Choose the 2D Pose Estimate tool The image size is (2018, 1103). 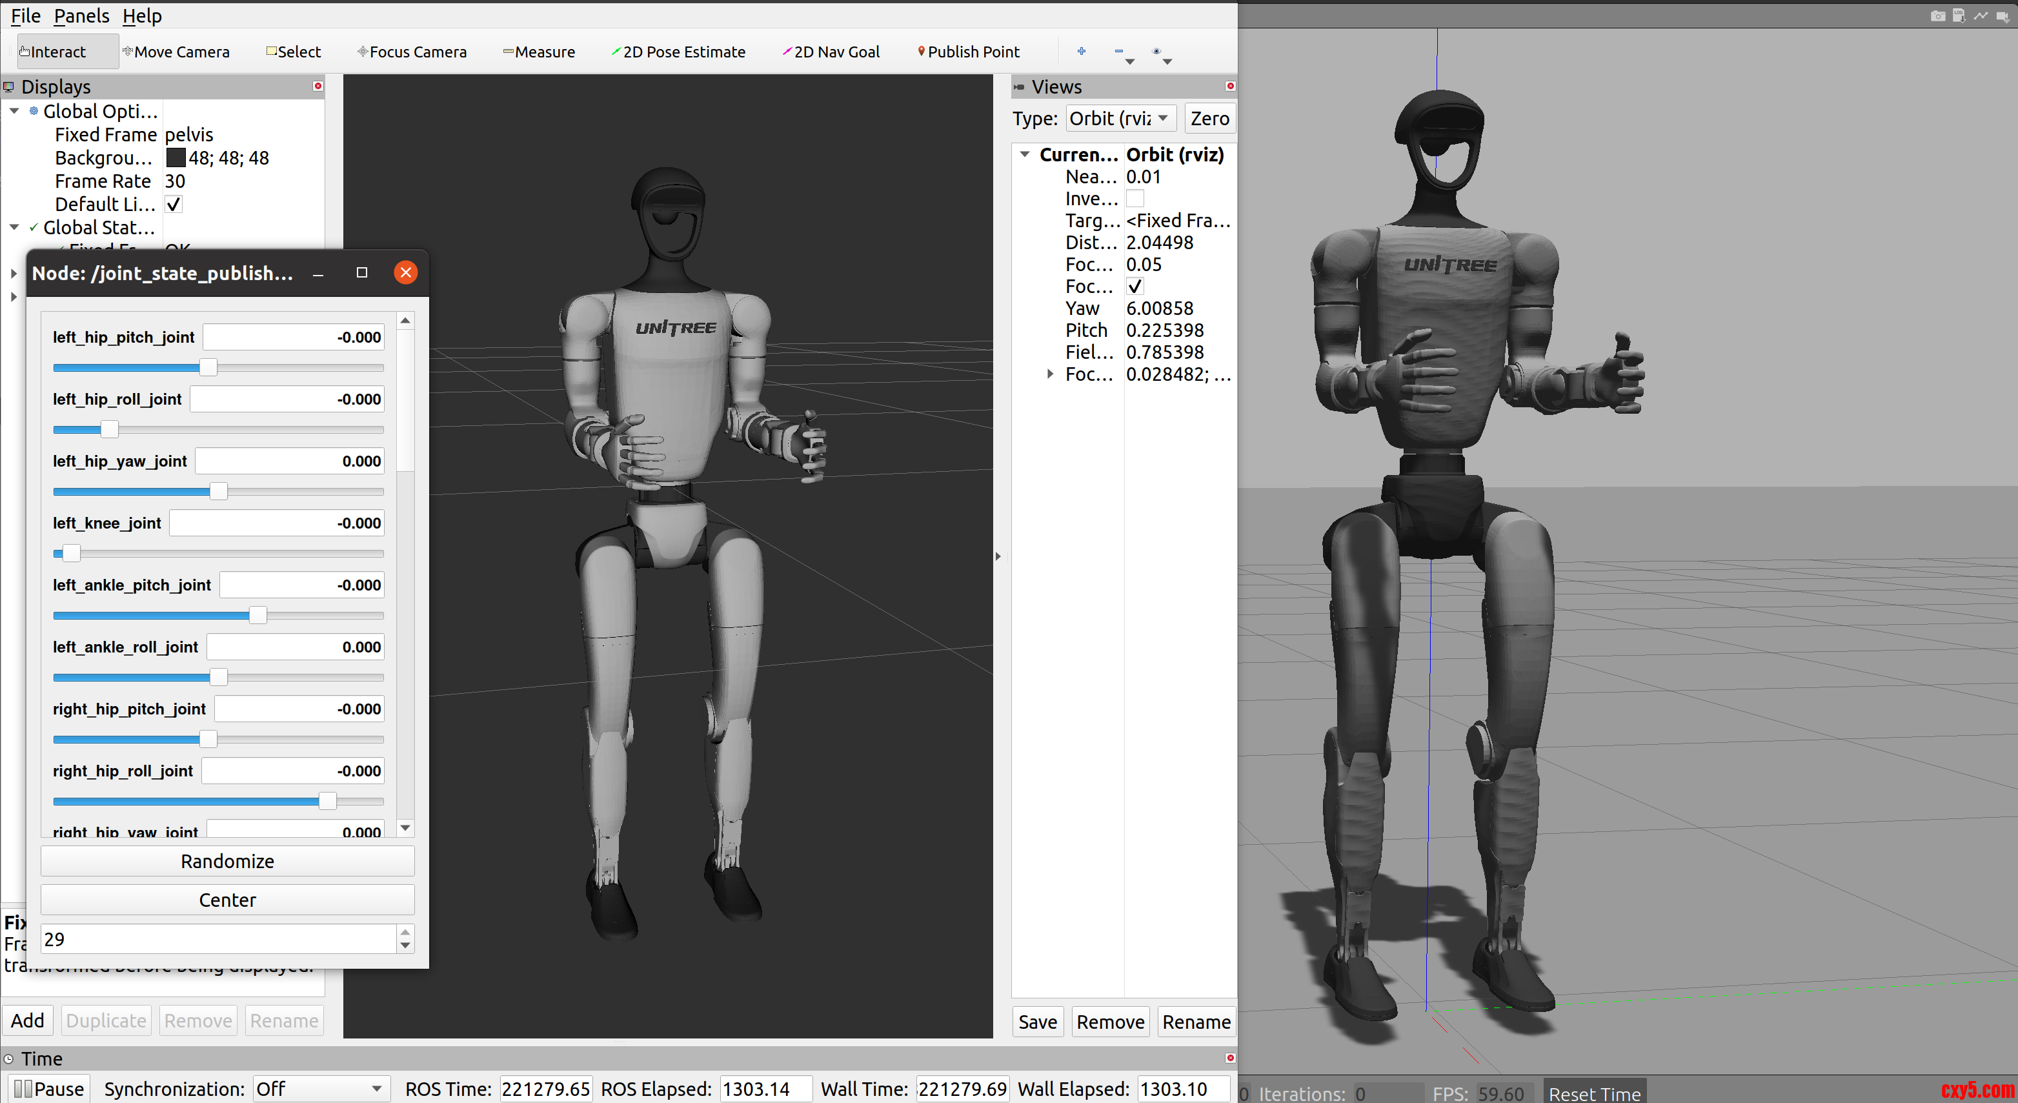tap(678, 52)
